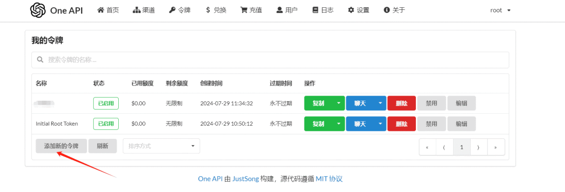Open the 排序方式 sort dropdown

pyautogui.click(x=162, y=146)
